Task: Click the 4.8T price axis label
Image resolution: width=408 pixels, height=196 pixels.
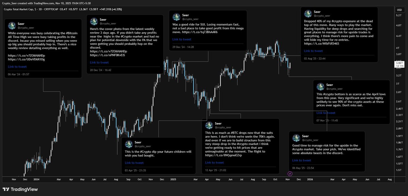Action: point(399,25)
